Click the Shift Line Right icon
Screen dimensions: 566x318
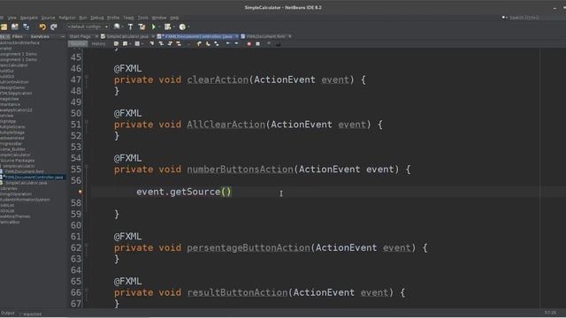point(236,44)
